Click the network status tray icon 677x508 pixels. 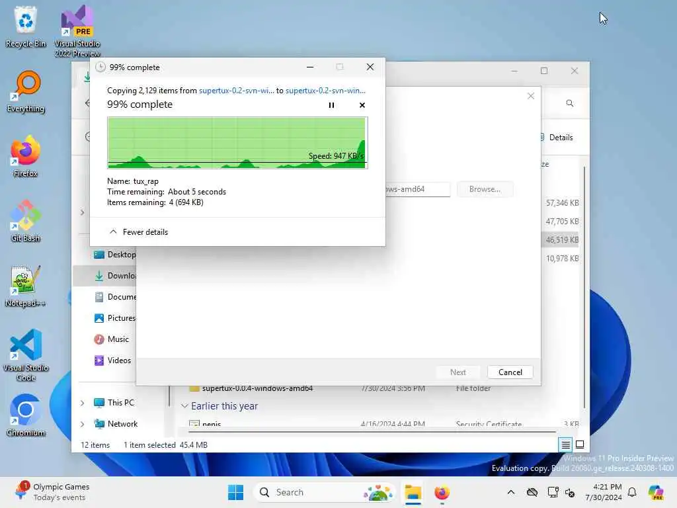click(x=553, y=492)
